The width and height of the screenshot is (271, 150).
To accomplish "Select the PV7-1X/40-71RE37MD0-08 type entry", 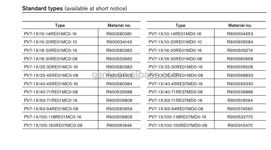I will (176, 92).
